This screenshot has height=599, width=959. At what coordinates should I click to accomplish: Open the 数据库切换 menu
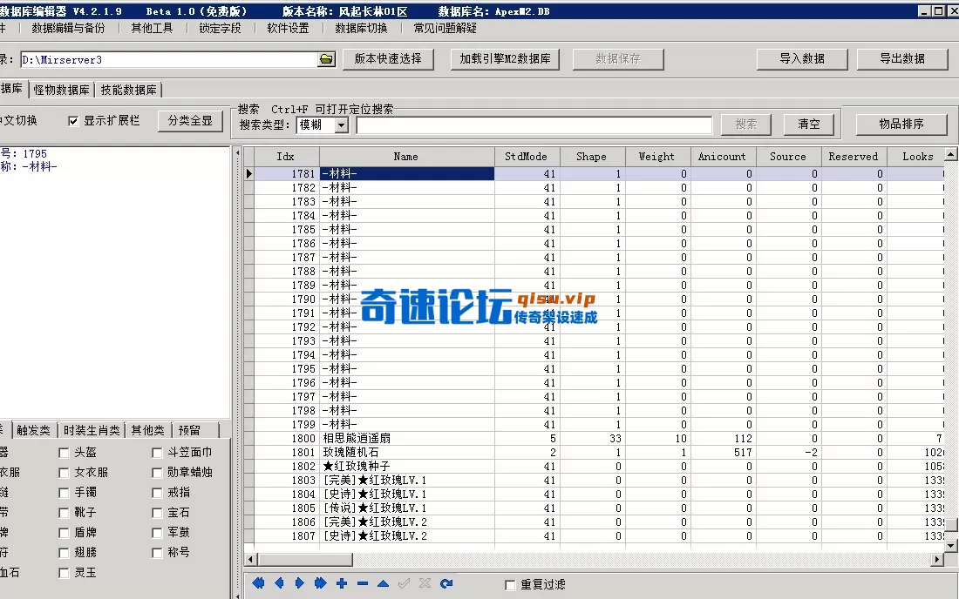pos(360,27)
